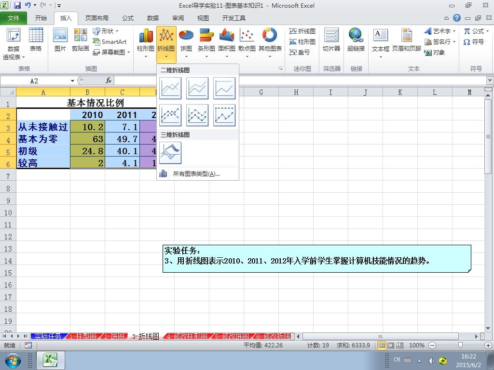Click the Save icon in quick access toolbar
The width and height of the screenshot is (494, 370).
[17, 5]
